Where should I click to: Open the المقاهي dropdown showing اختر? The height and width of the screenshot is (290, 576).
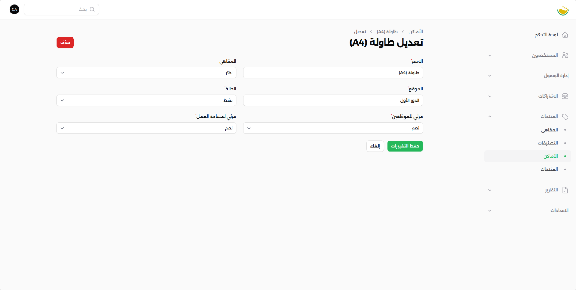tap(146, 73)
